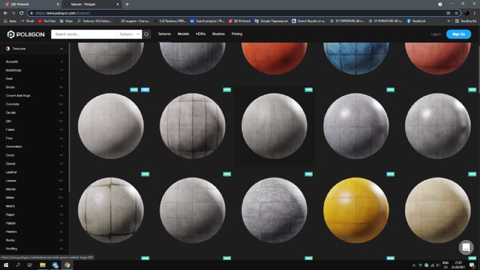Open the Windows notification center

pyautogui.click(x=472, y=265)
